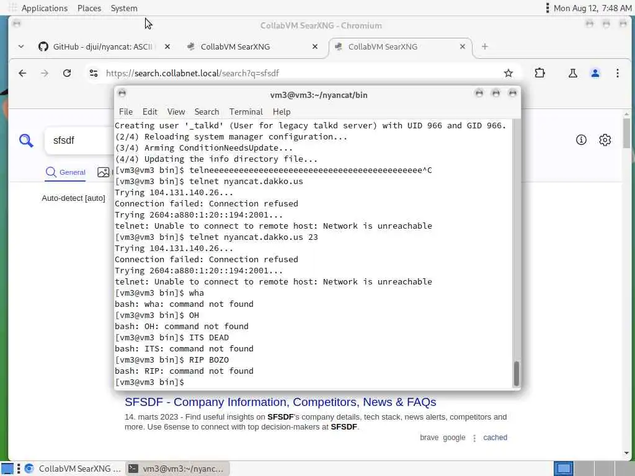635x476 pixels.
Task: Open terminal View menu
Action: pyautogui.click(x=176, y=112)
